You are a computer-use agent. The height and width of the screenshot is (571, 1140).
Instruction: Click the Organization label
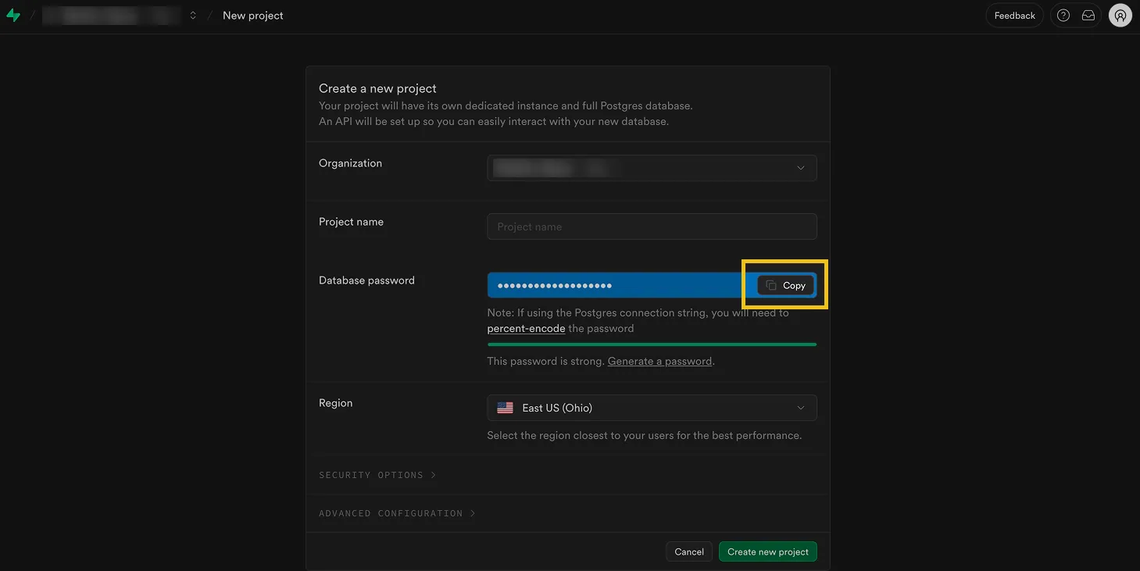[350, 163]
